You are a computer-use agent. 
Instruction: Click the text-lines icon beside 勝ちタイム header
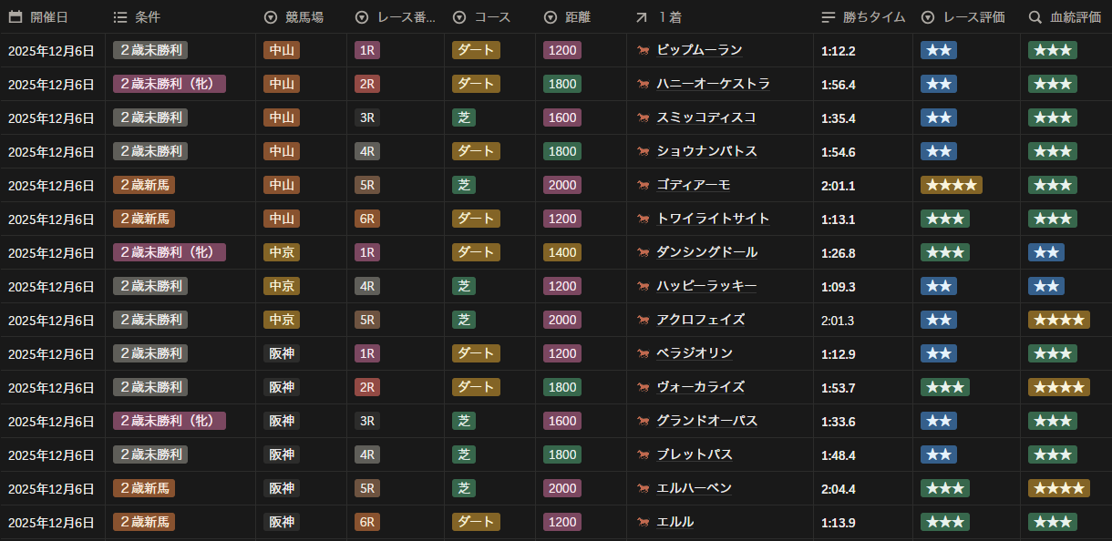pos(828,17)
